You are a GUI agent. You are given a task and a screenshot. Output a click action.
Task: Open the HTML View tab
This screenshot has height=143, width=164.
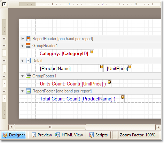pyautogui.click(x=69, y=135)
